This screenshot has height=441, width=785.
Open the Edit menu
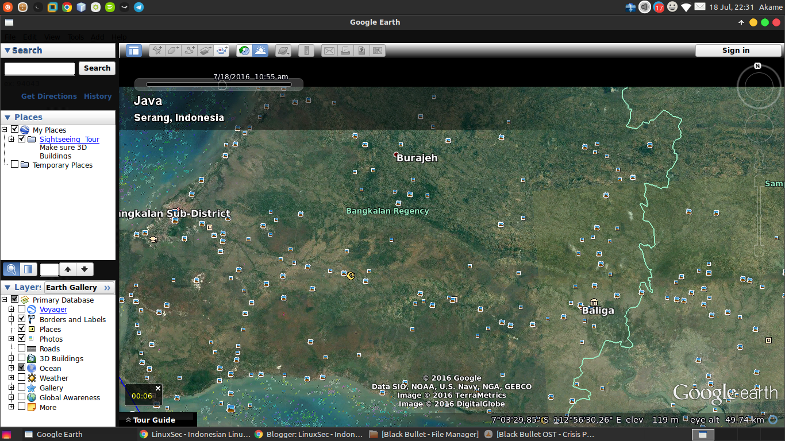click(30, 37)
